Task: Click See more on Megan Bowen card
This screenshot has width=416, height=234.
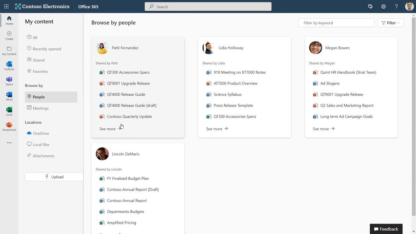Action: click(324, 129)
